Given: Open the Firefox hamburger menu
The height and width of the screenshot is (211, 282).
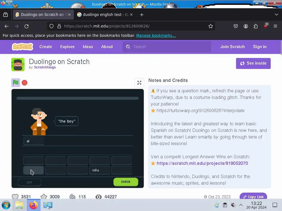Looking at the screenshot, I should (x=275, y=26).
